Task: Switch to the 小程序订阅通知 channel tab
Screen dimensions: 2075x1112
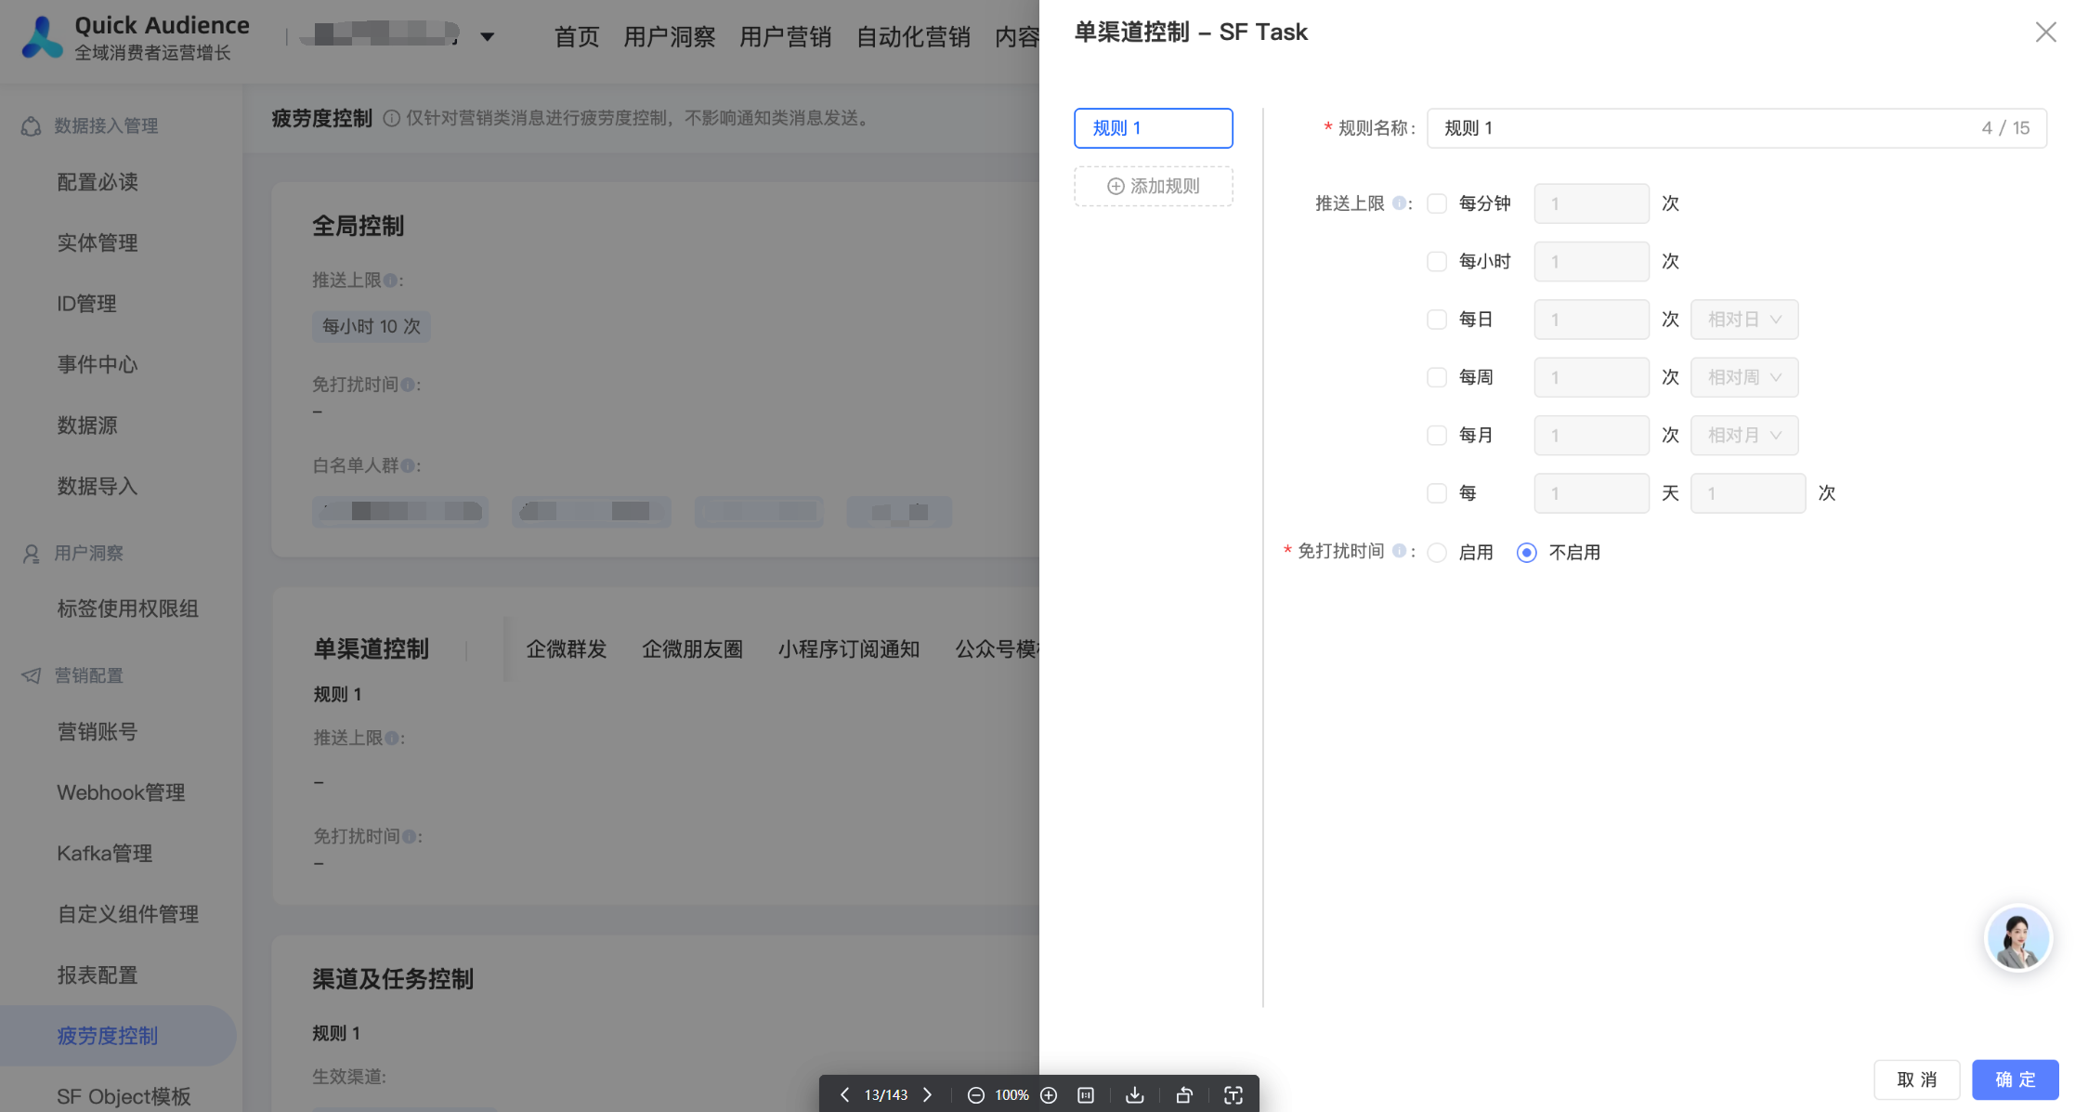Action: coord(849,649)
